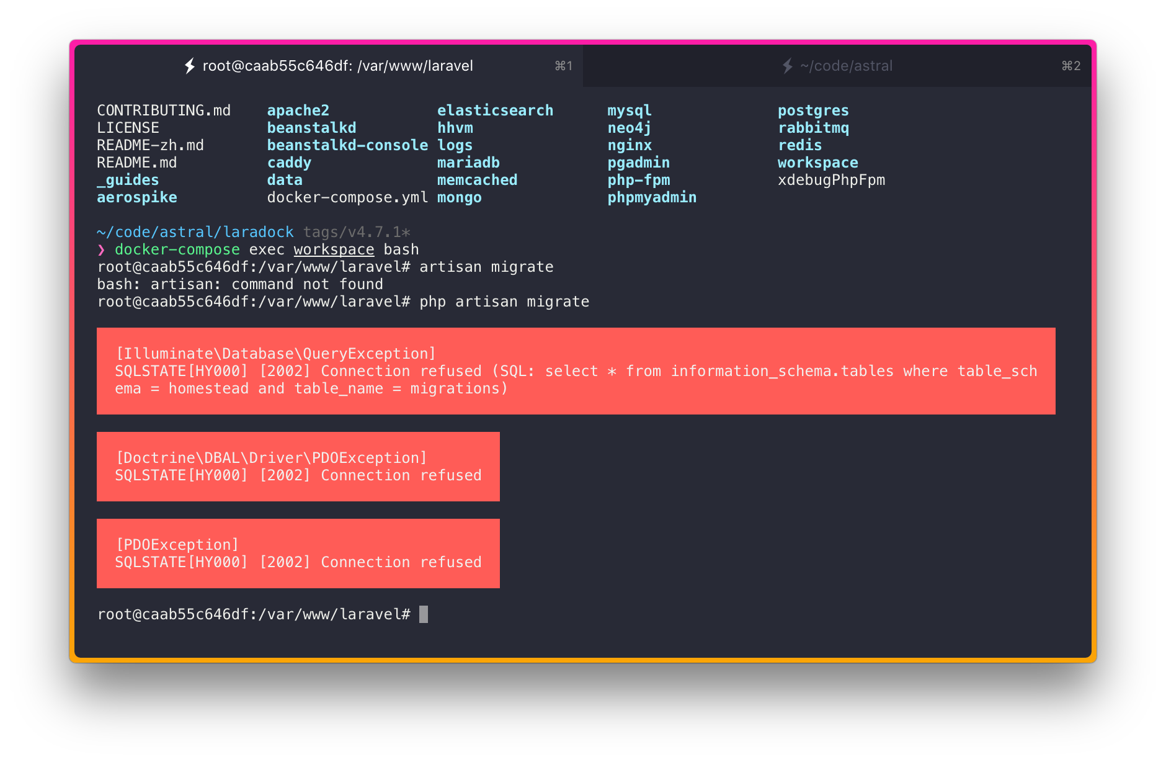This screenshot has width=1166, height=762.
Task: Click docker-compose.yml in the listing
Action: click(347, 197)
